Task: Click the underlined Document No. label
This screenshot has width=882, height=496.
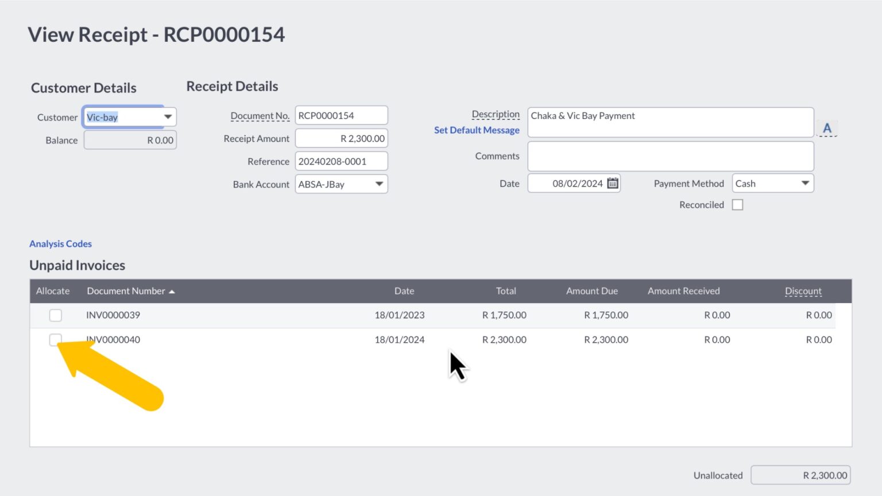Action: coord(260,115)
